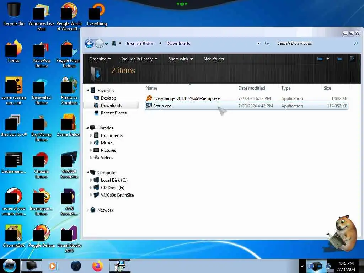Open the Organize menu
Viewport: 364px width, 273px height.
100,59
